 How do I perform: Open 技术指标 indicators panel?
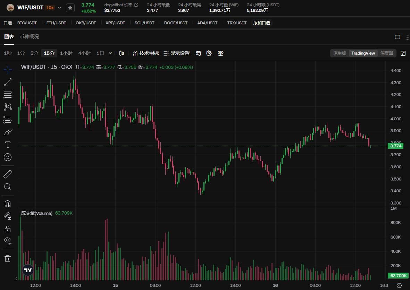point(146,53)
